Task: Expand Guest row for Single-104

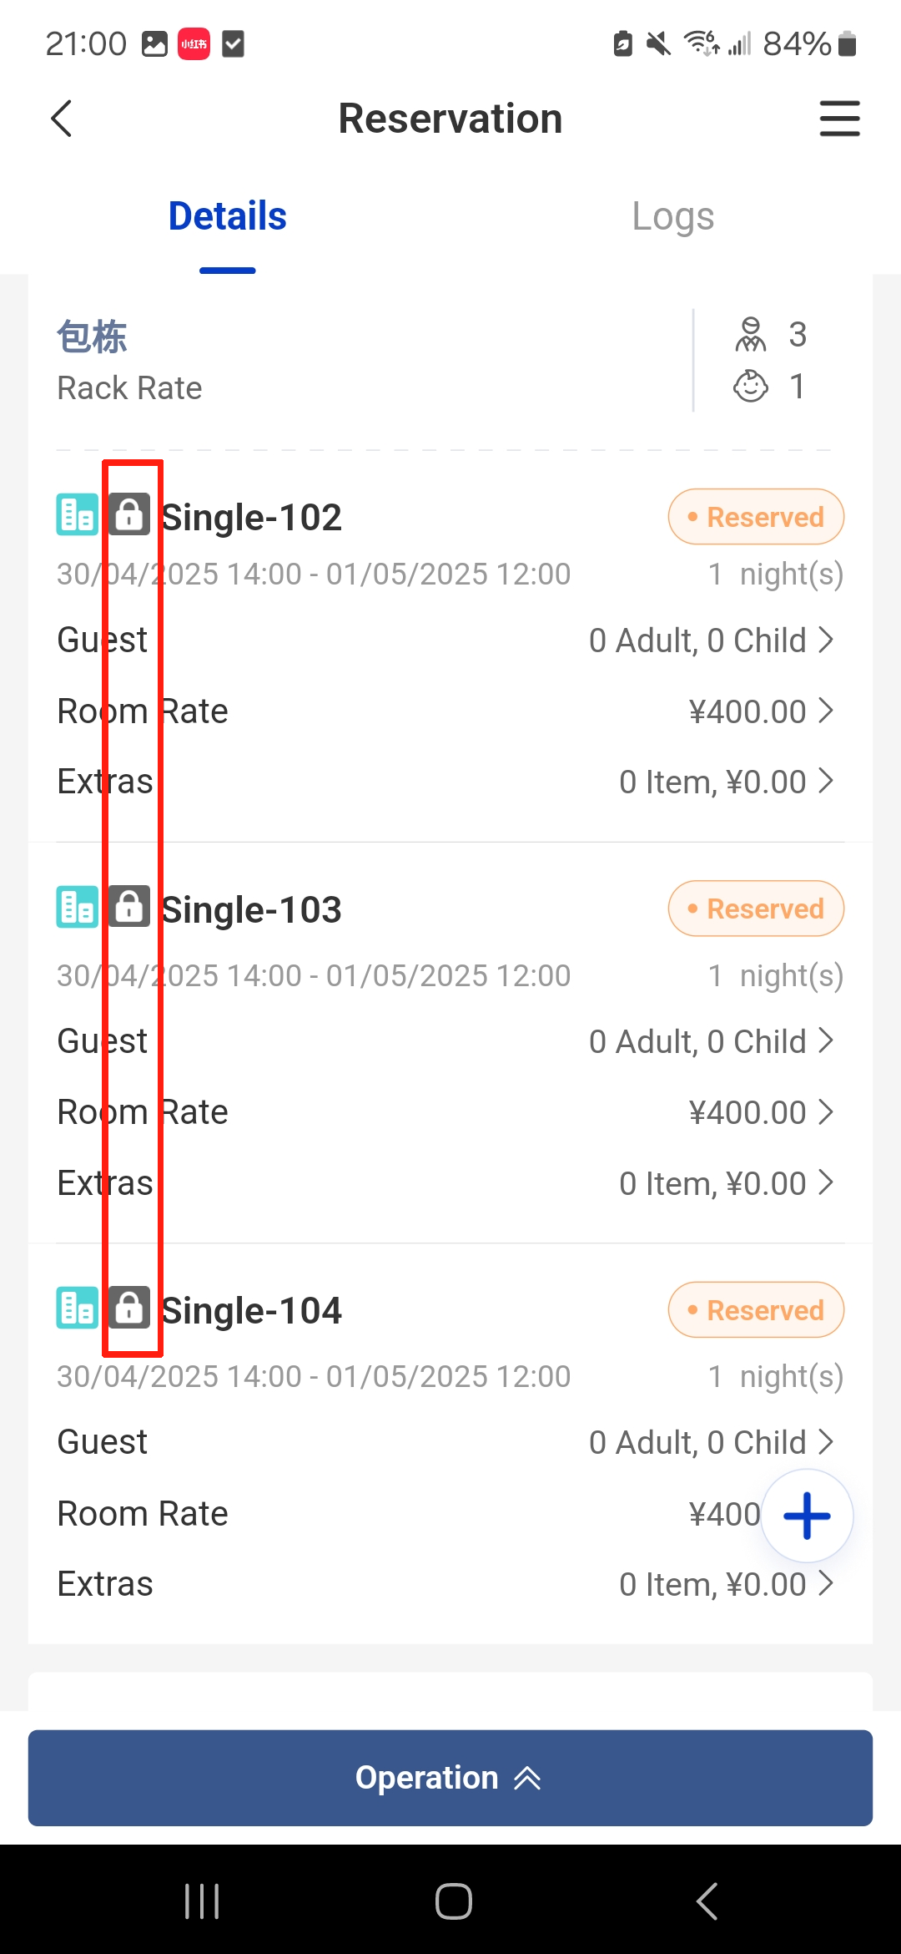Action: pos(711,1442)
